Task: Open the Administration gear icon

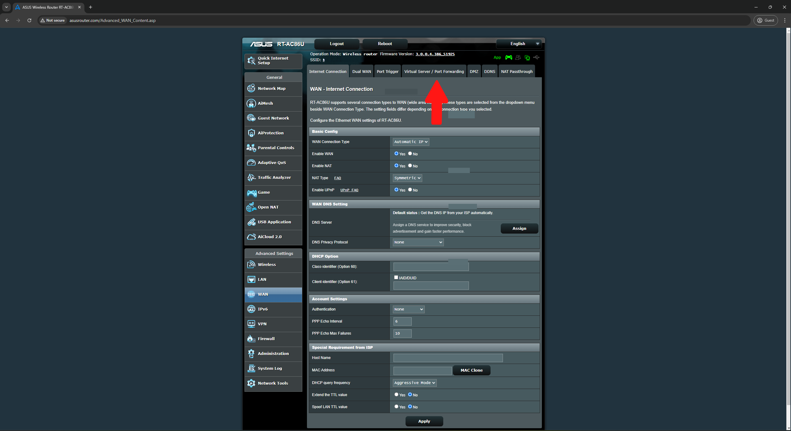Action: [x=251, y=353]
